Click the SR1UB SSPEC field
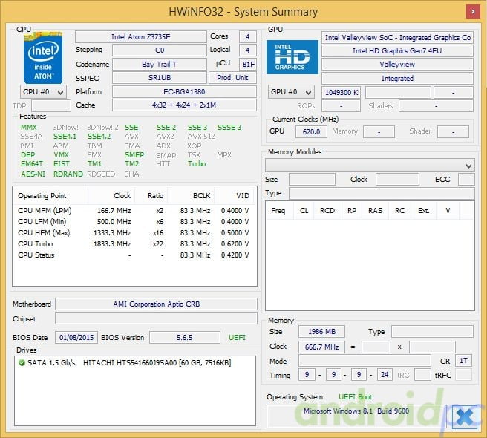Viewport: 487px width, 438px height. point(160,78)
